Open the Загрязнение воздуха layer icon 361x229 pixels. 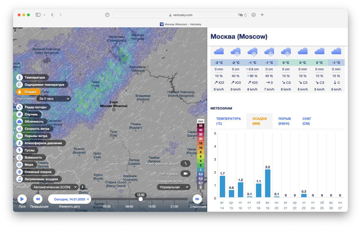coord(19,179)
